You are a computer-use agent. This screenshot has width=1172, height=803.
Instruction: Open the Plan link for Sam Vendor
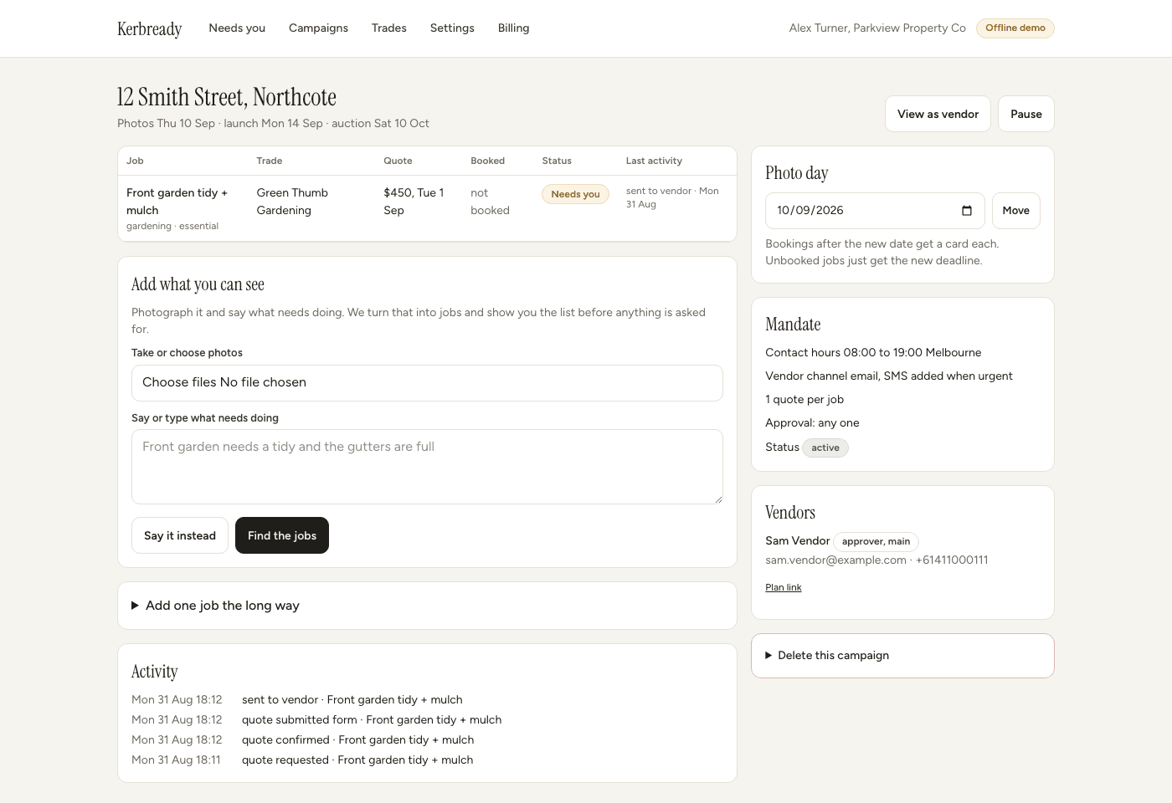[784, 587]
